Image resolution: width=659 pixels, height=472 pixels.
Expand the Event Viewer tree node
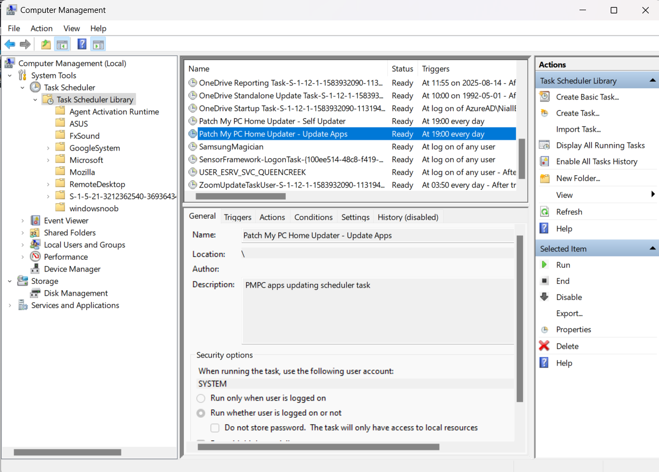pyautogui.click(x=23, y=220)
